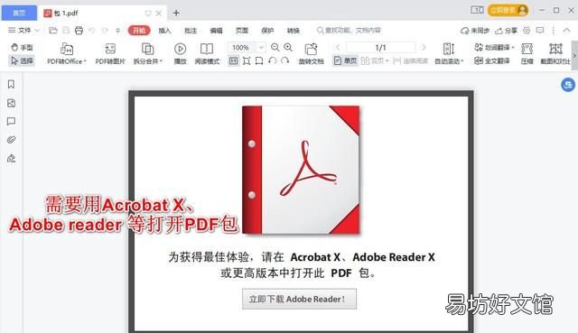Click the fit width icon

259,60
